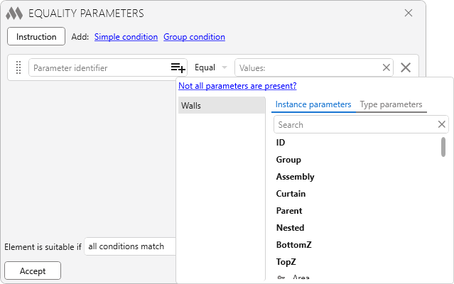The width and height of the screenshot is (454, 284).
Task: Add a Group condition
Action: [x=194, y=37]
